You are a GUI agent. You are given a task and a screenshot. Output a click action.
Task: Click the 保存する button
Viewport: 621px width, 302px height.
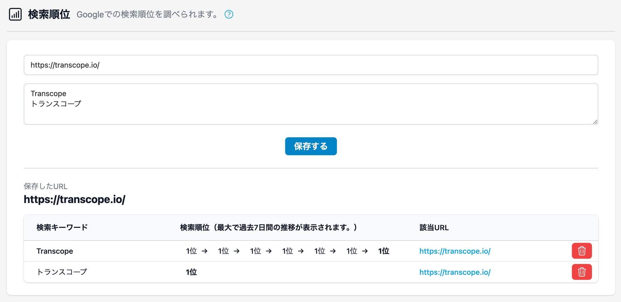pos(311,146)
